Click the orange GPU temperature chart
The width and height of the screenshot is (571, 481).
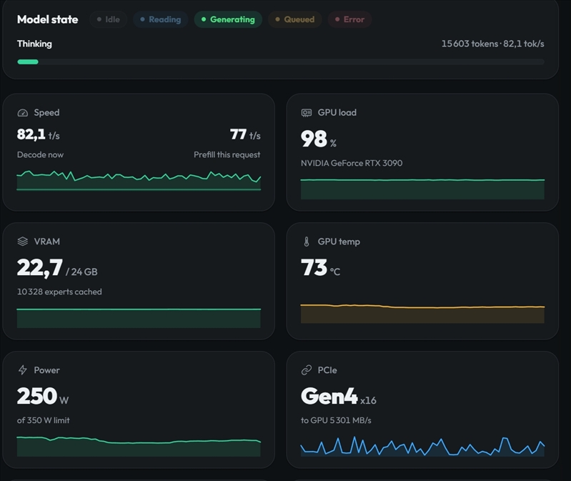422,314
